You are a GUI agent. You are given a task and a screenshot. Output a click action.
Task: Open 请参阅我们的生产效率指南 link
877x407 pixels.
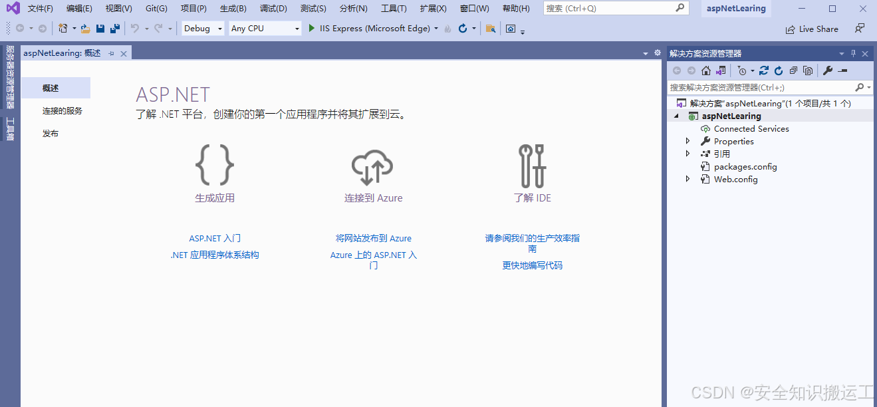(533, 243)
